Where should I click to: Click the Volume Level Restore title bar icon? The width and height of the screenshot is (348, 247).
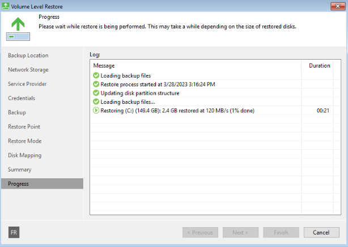pos(6,6)
